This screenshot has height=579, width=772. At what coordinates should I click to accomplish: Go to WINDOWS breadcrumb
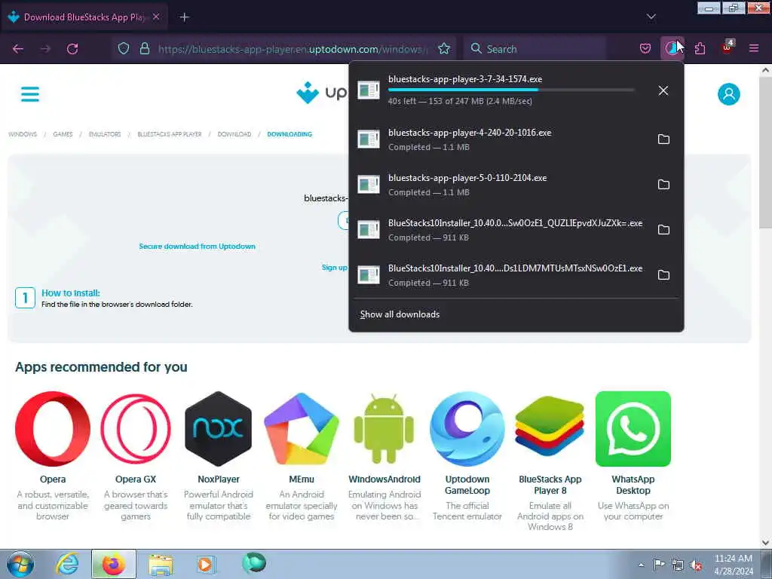tap(23, 134)
